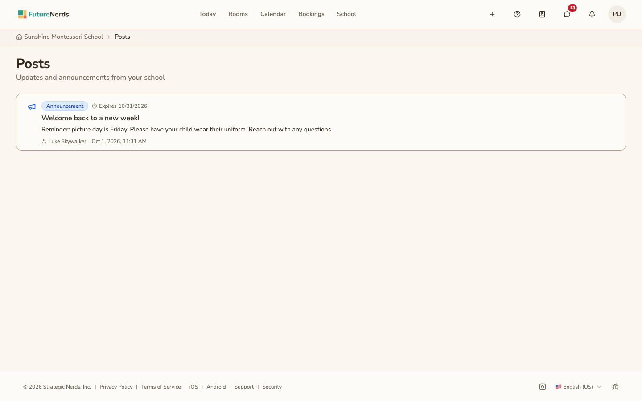Click the 13 unread messages badge
The height and width of the screenshot is (401, 642).
click(x=572, y=8)
